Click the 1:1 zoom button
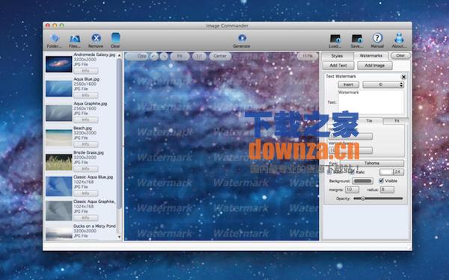449x280 pixels. point(199,56)
